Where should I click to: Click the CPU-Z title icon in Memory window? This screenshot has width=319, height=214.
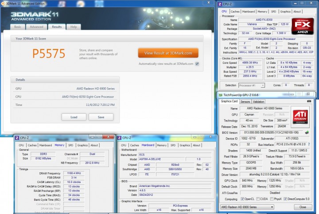coord(17,138)
